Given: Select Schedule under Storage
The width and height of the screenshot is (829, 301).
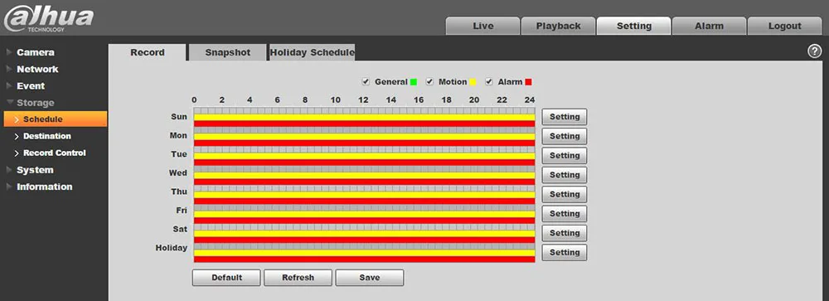Looking at the screenshot, I should [x=55, y=119].
